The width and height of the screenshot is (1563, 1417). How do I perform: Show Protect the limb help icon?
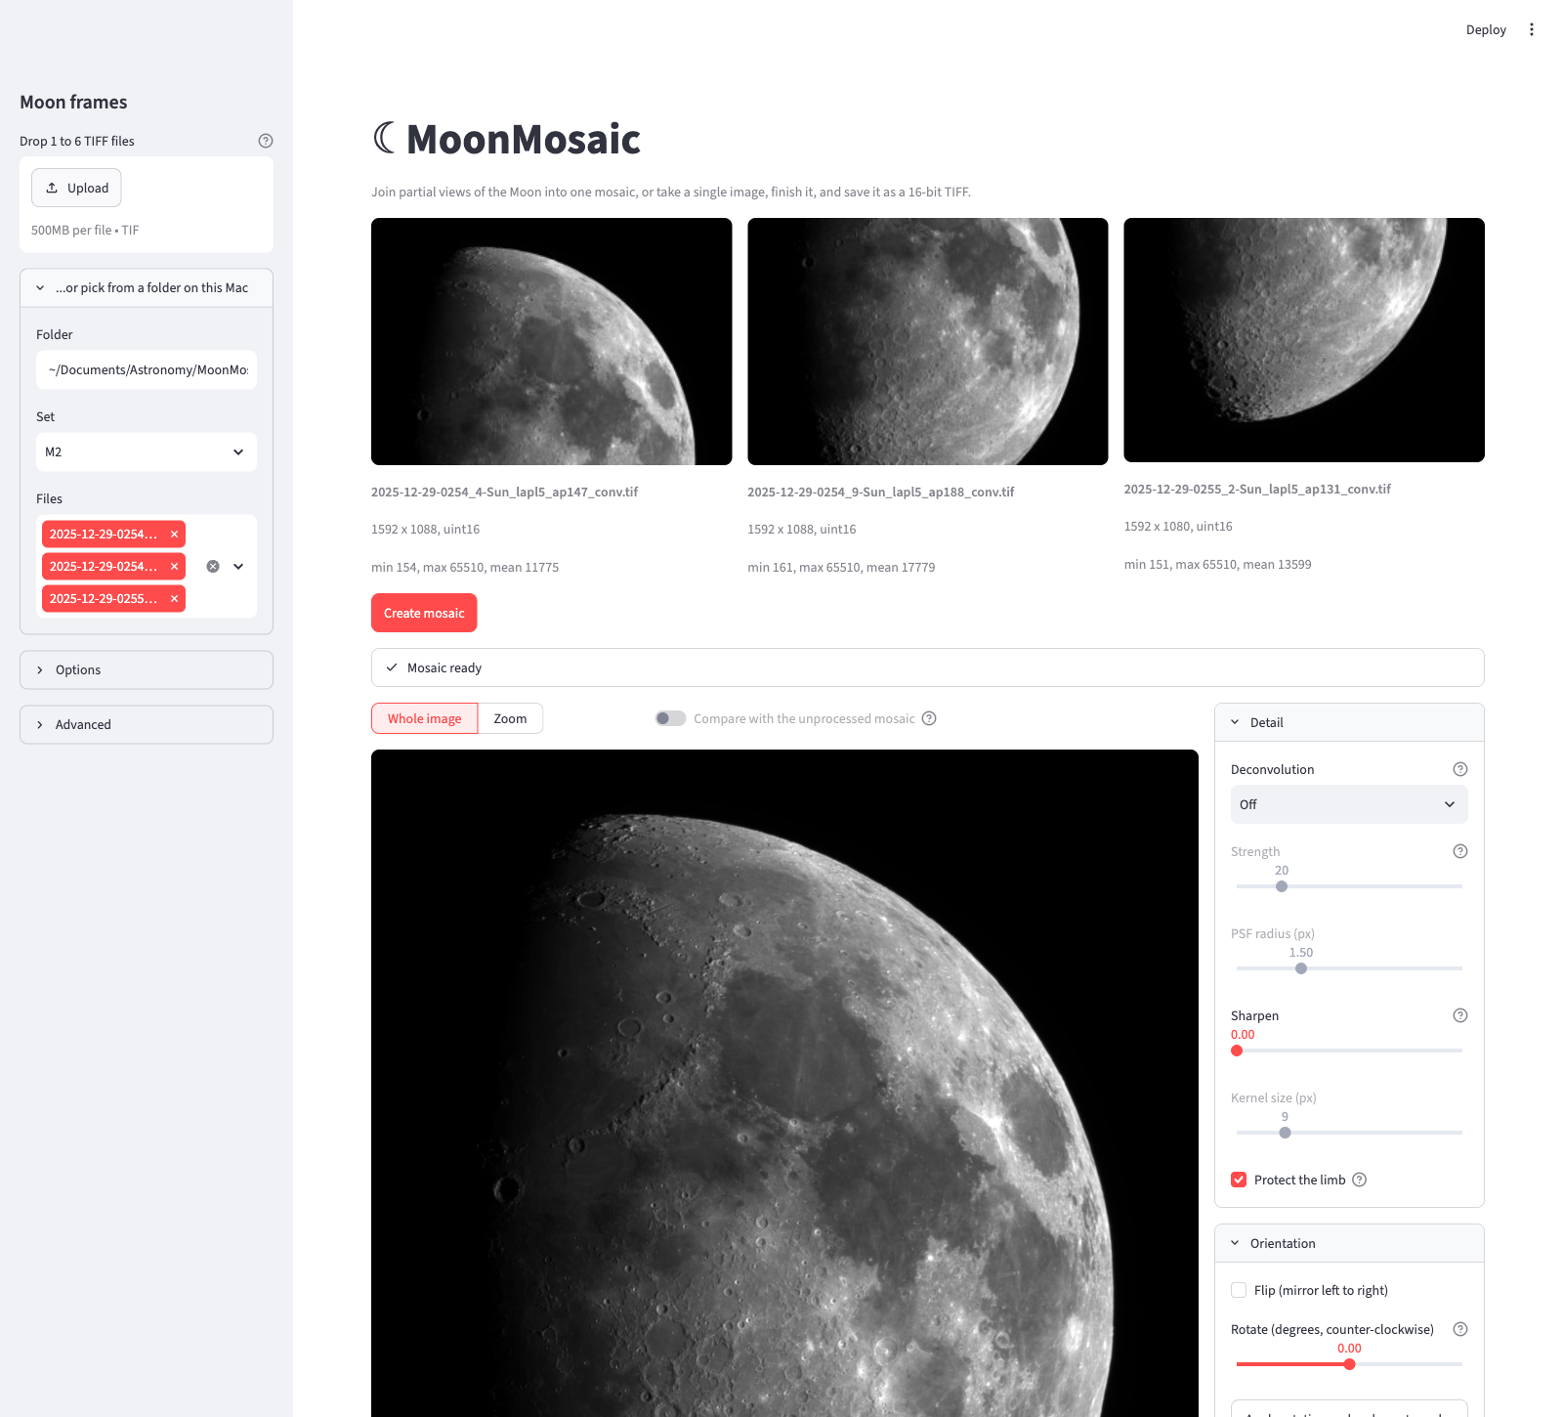point(1359,1180)
